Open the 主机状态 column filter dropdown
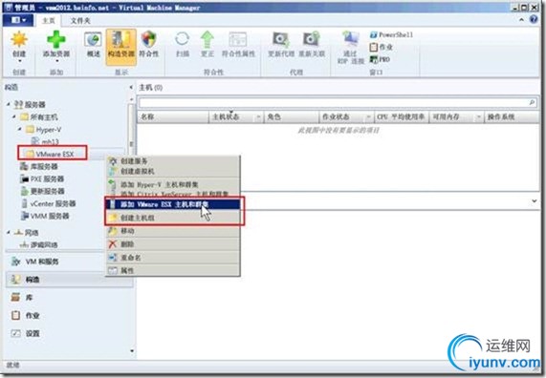This screenshot has height=378, width=546. pos(258,117)
